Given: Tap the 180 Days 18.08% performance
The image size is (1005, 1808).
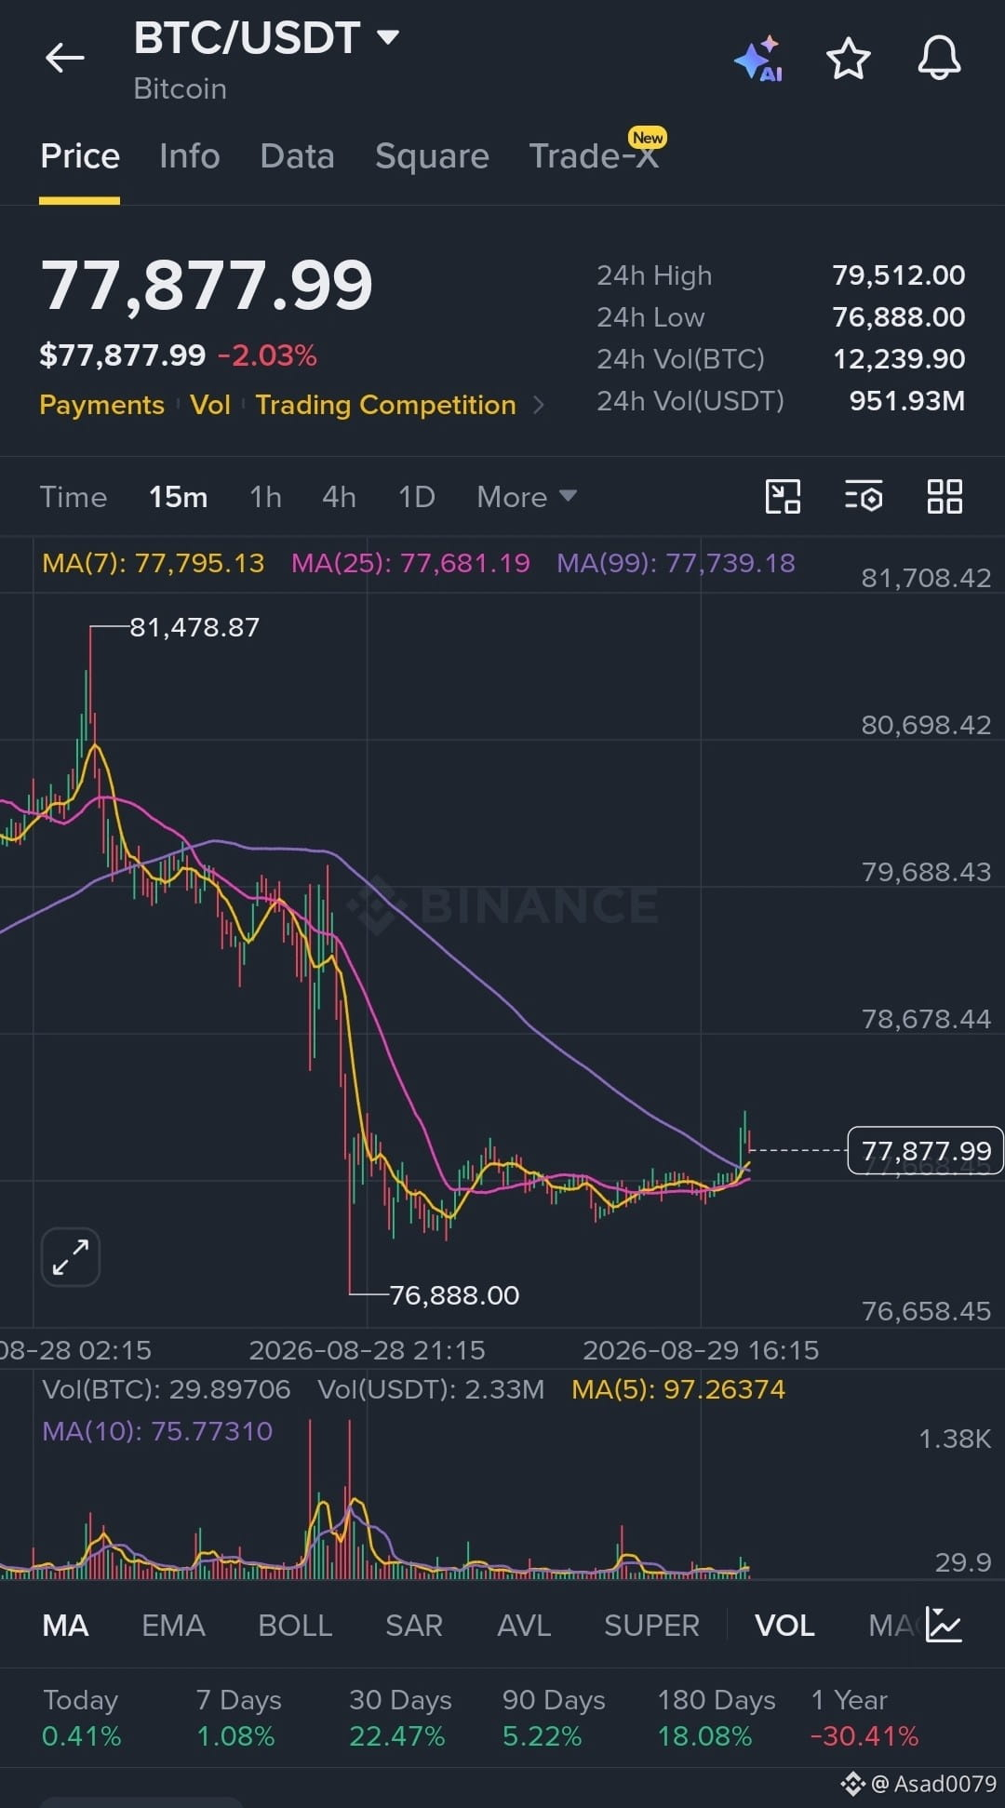Looking at the screenshot, I should (x=716, y=1718).
